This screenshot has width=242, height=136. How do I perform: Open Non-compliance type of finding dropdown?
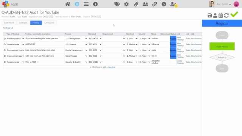coord(16,39)
